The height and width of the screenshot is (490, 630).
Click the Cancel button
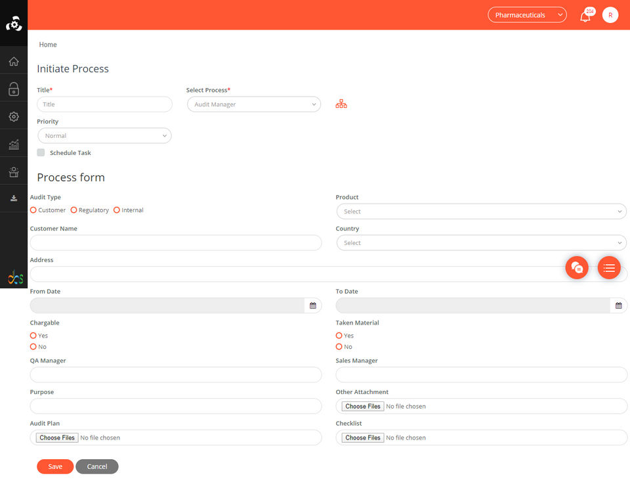pyautogui.click(x=97, y=466)
